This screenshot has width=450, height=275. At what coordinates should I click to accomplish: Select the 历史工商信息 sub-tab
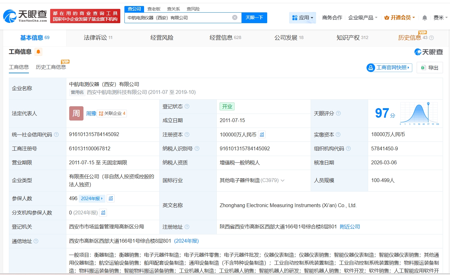tap(51, 67)
